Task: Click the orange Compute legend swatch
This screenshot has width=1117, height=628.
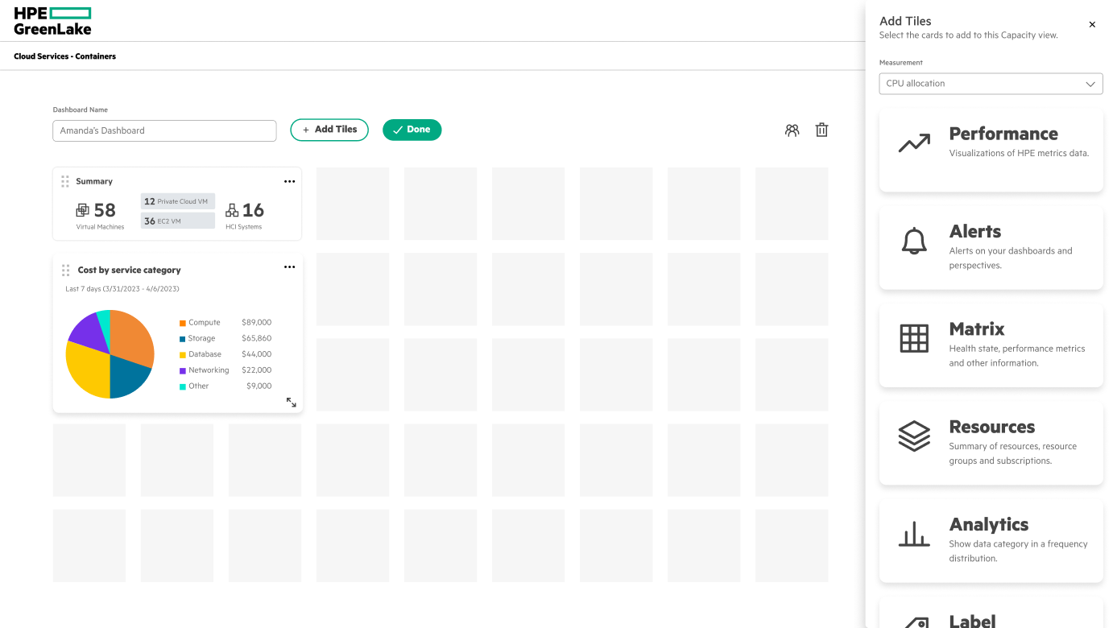Action: [x=183, y=323]
